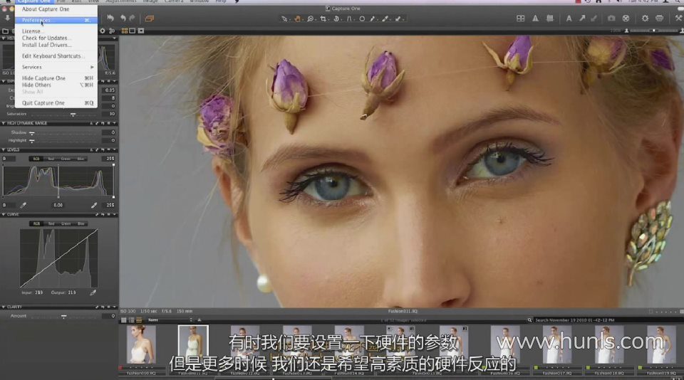This screenshot has height=380, width=684.
Task: Pick shadow point eyedropper in Levels
Action: click(23, 205)
